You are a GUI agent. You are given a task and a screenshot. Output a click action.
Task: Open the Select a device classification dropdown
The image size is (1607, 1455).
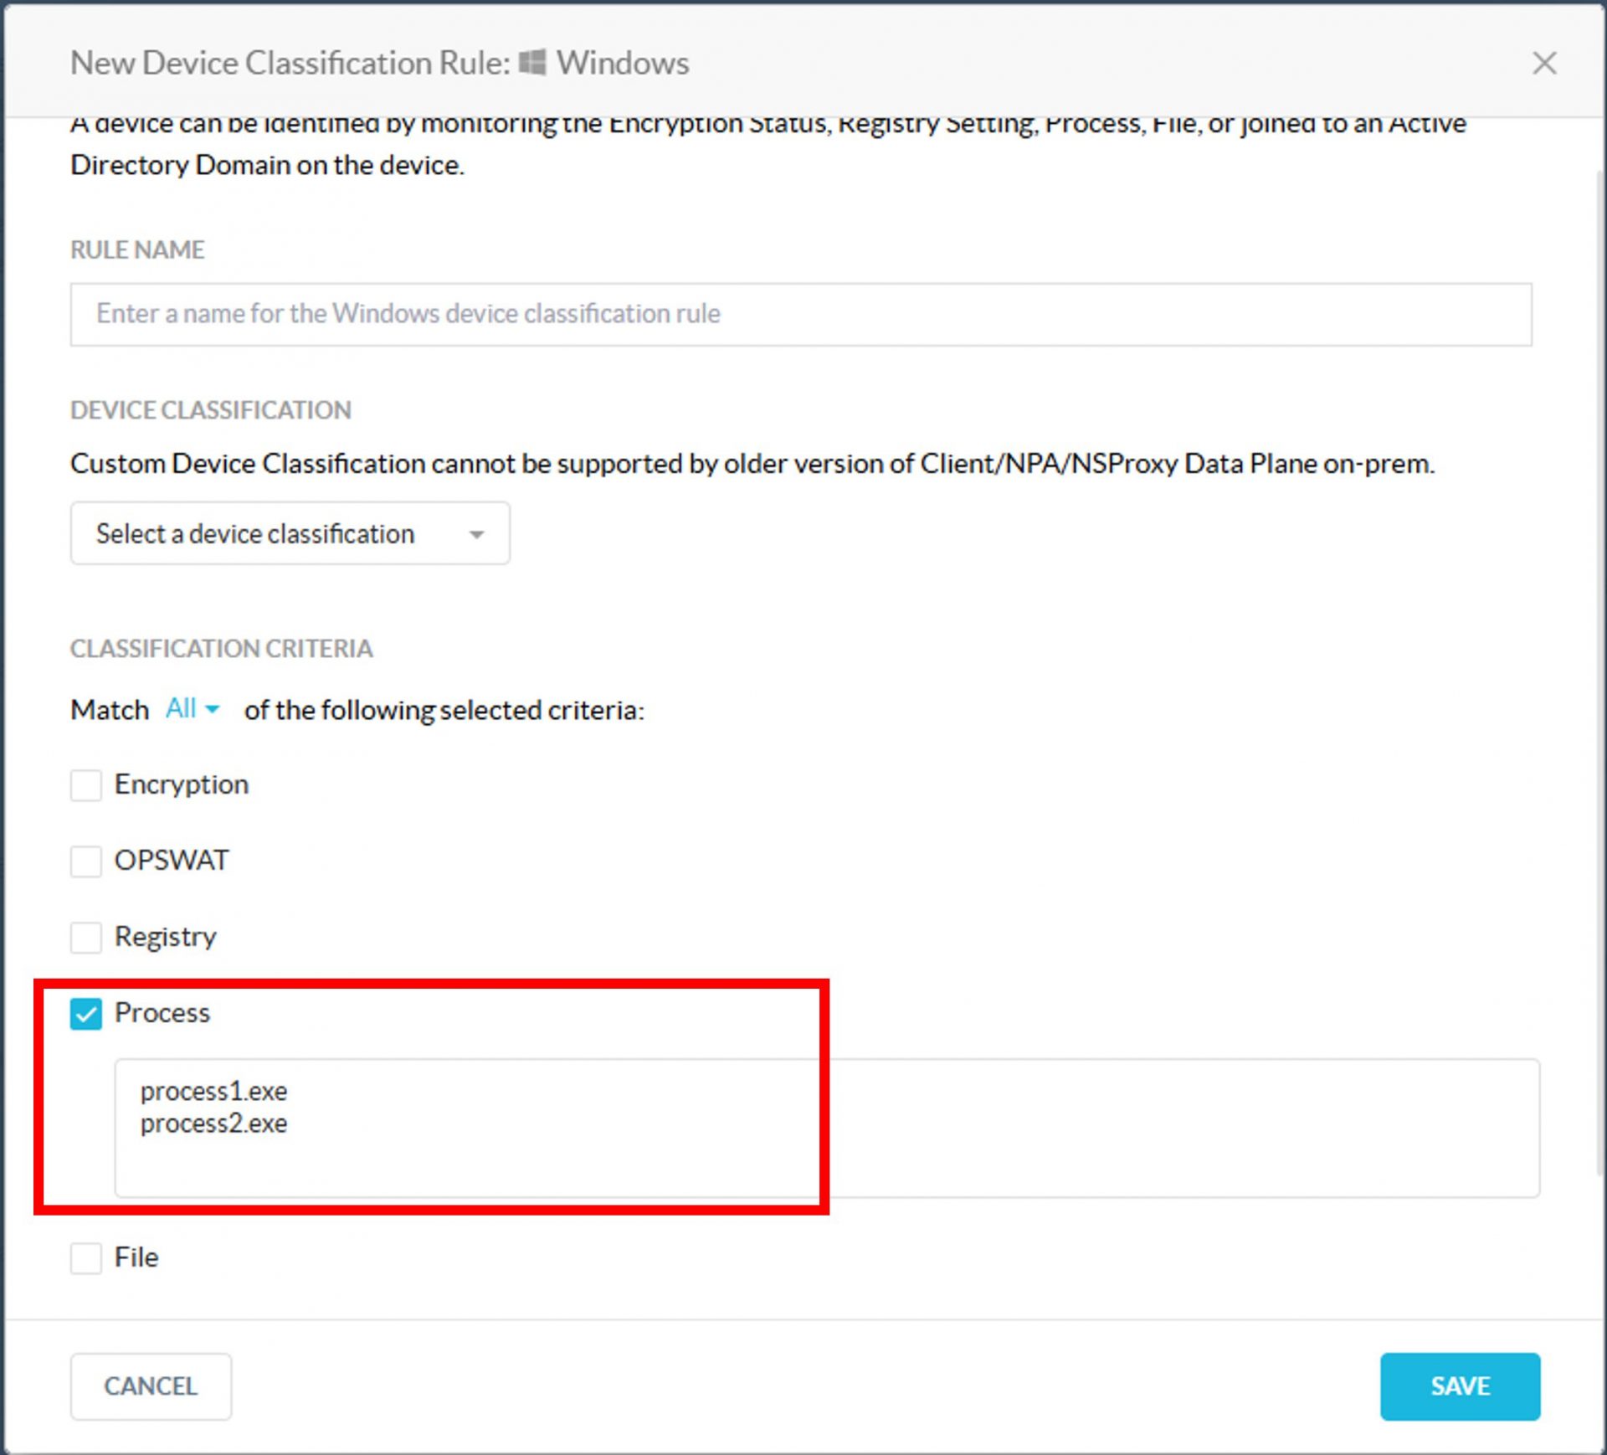tap(289, 533)
